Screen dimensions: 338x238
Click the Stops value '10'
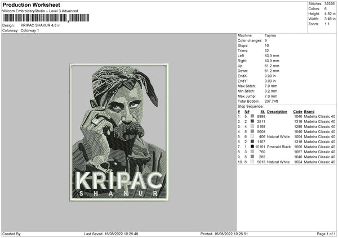pos(266,45)
